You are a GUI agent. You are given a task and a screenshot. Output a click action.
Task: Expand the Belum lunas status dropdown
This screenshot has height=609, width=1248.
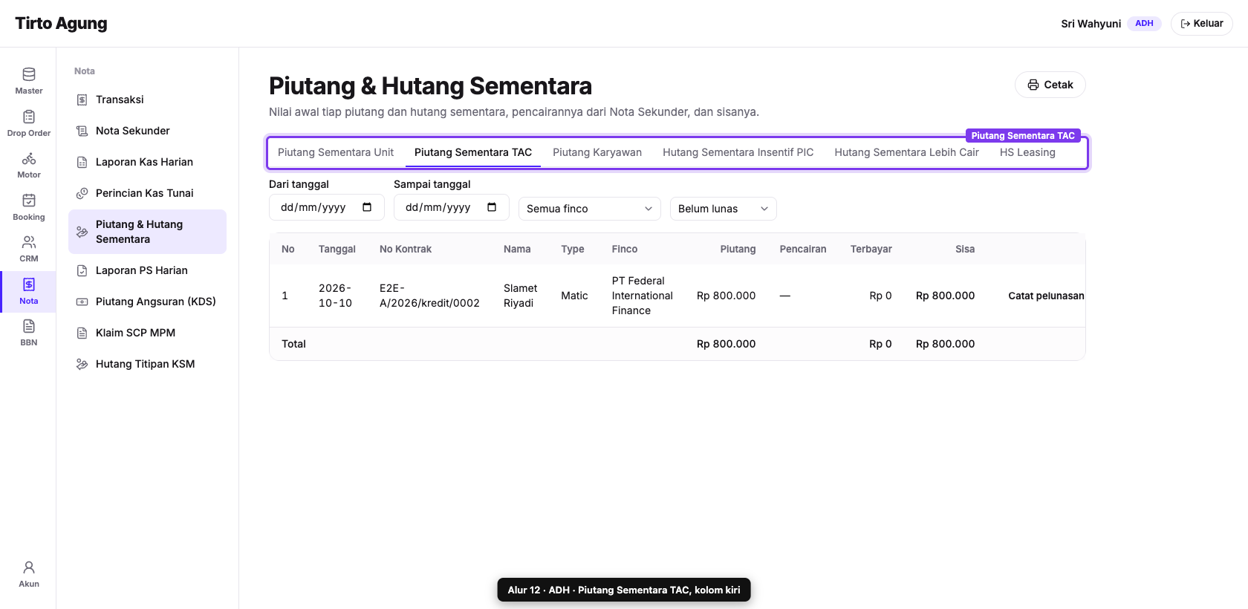724,209
